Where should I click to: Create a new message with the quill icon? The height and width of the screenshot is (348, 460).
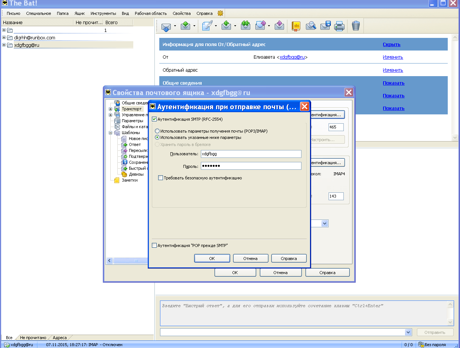(x=208, y=26)
